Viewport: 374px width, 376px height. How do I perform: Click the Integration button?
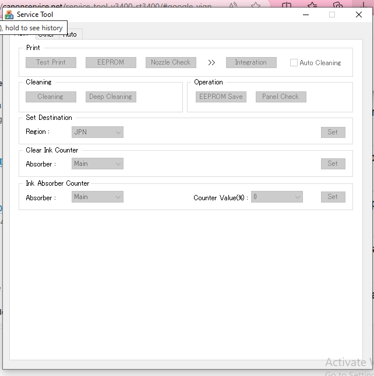(250, 62)
